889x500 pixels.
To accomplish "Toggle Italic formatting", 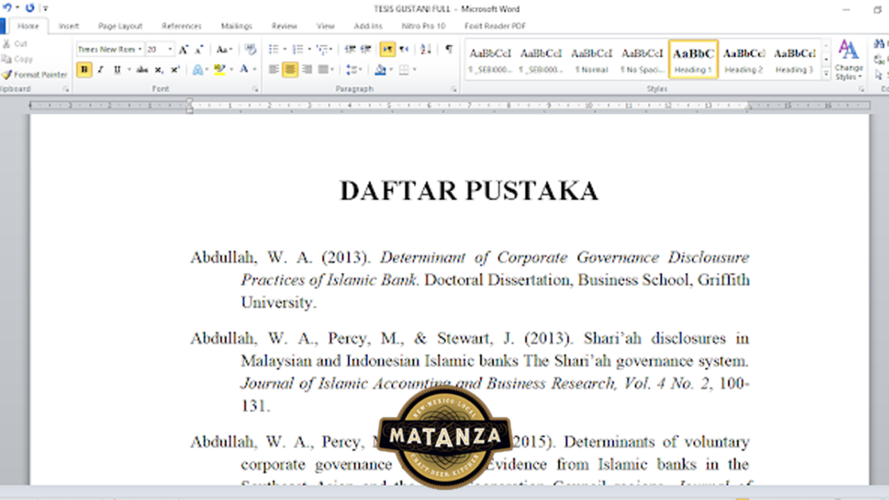I will (x=100, y=69).
